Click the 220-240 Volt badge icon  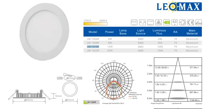click(134, 22)
